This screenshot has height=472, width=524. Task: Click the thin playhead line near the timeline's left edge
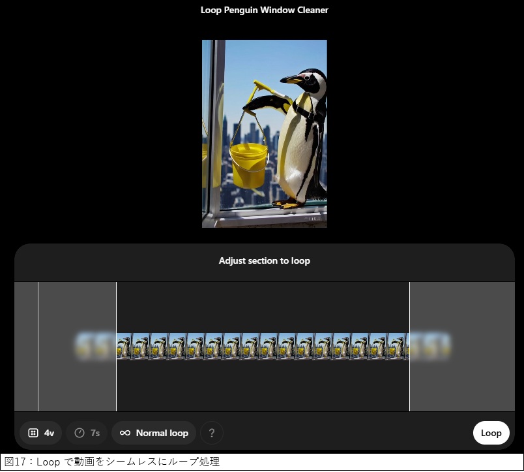click(x=38, y=346)
